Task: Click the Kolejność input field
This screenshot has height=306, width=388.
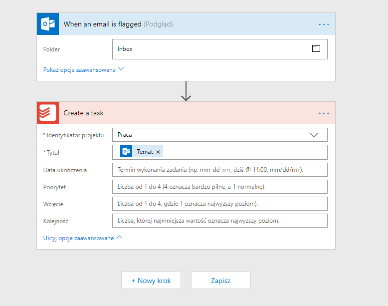Action: (x=220, y=221)
